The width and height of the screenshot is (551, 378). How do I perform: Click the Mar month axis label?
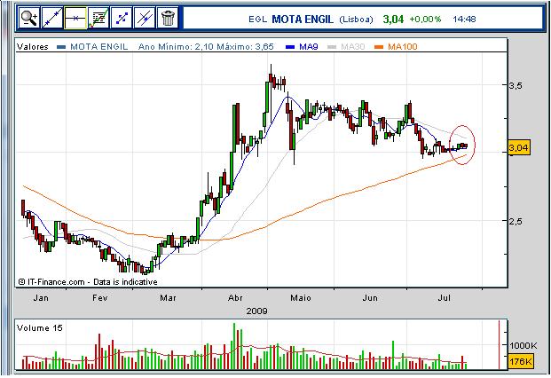click(x=168, y=298)
